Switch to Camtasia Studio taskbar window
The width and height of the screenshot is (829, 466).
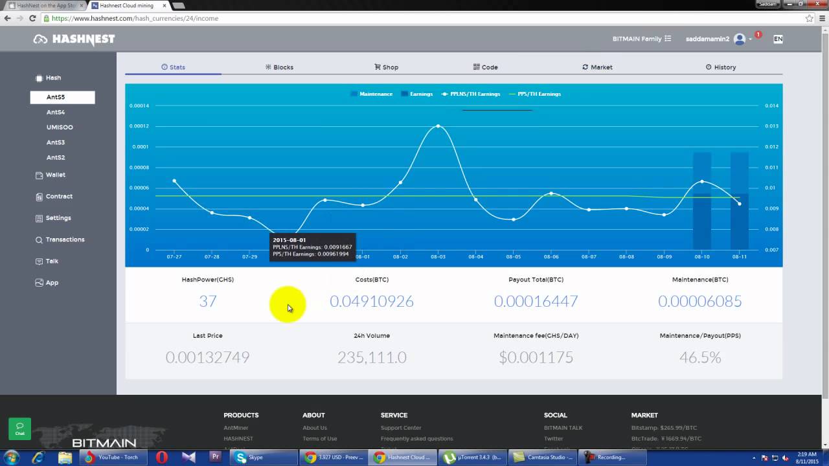541,457
